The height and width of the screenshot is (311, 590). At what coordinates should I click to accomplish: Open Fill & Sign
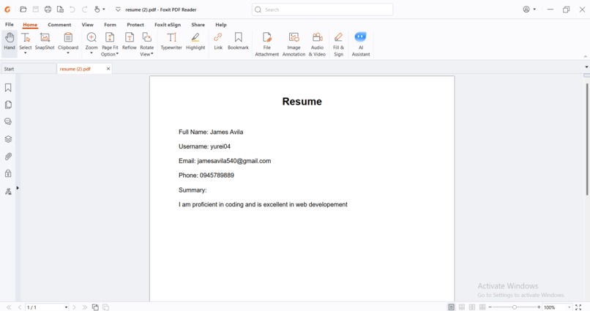(x=339, y=44)
